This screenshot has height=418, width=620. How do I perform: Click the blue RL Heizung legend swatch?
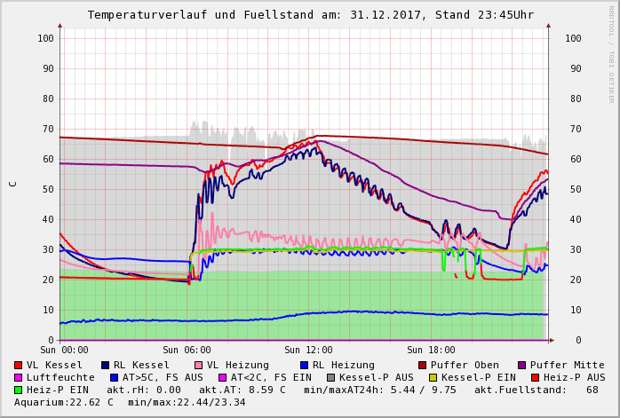[304, 365]
